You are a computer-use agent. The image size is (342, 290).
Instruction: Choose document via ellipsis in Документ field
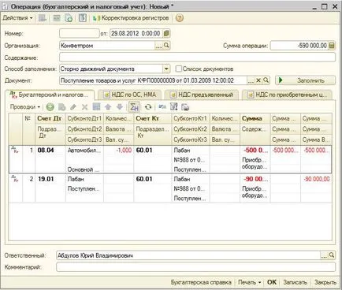251,80
